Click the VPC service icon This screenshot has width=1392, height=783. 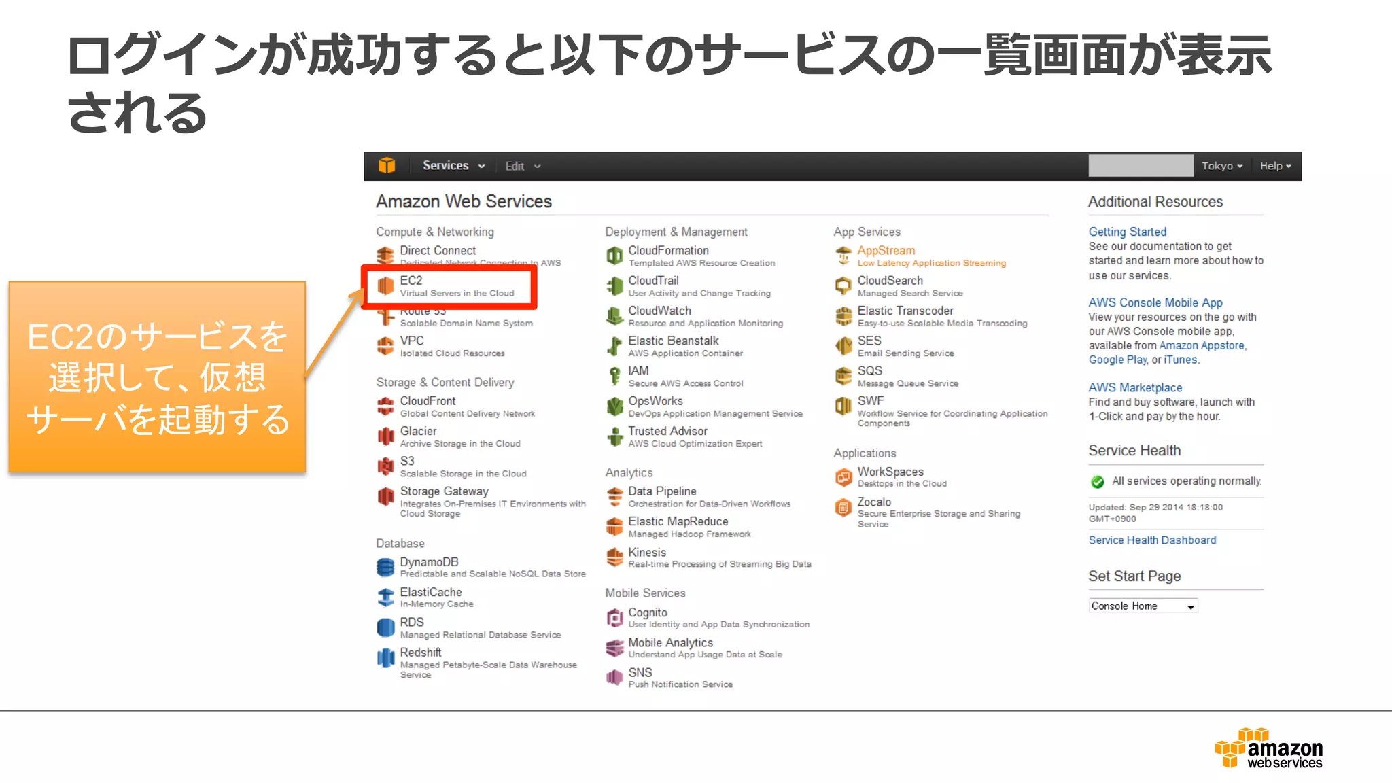[x=385, y=346]
